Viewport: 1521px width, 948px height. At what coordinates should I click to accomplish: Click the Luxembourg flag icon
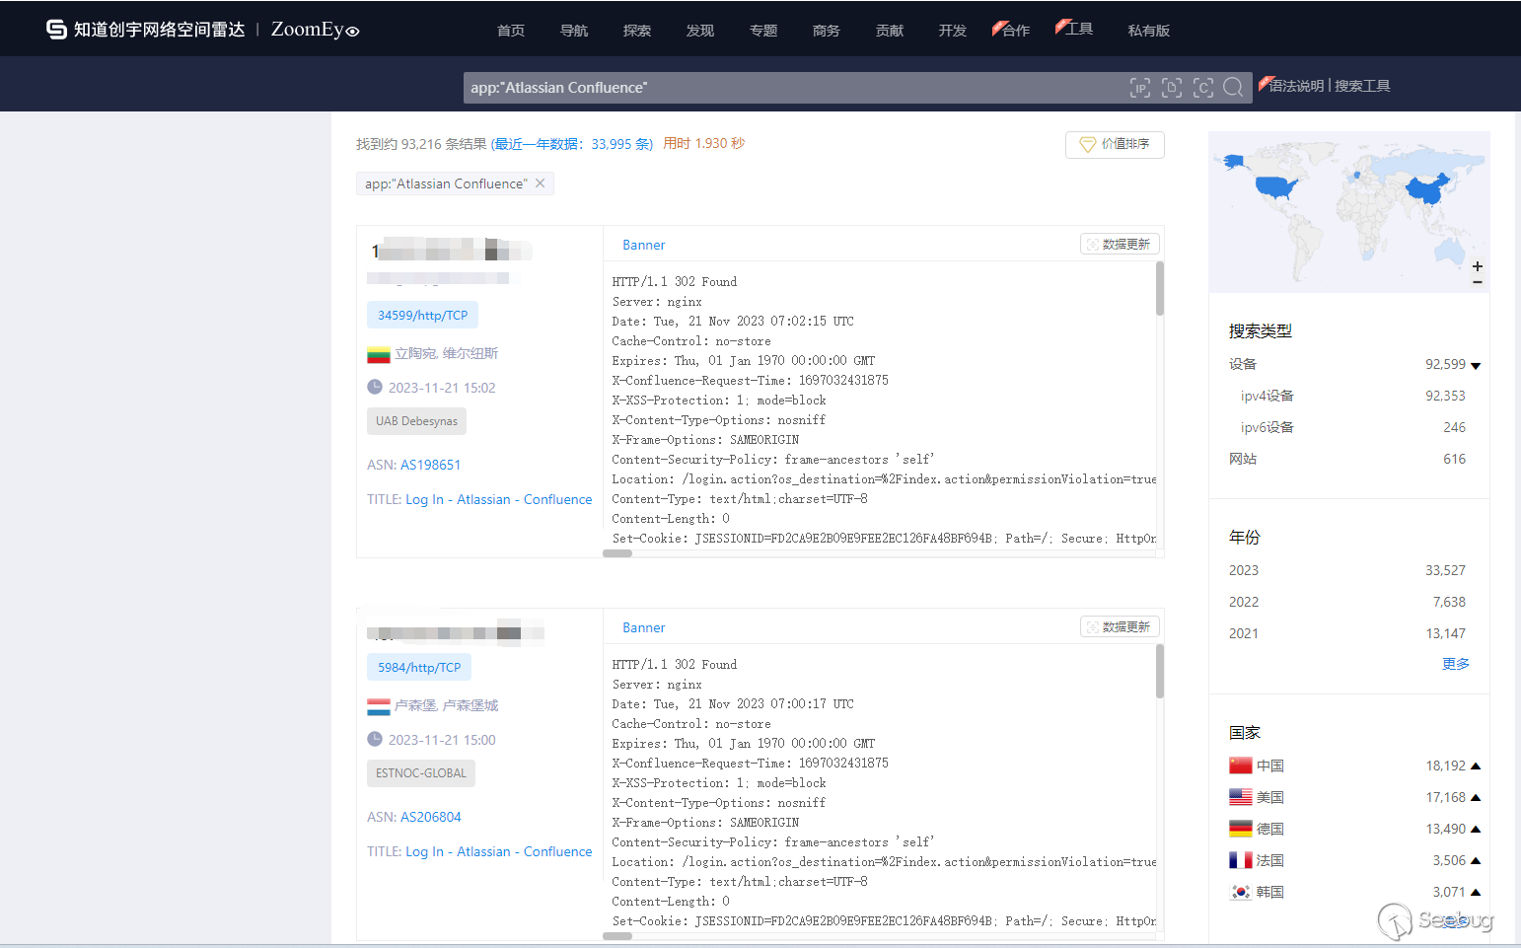click(x=379, y=706)
